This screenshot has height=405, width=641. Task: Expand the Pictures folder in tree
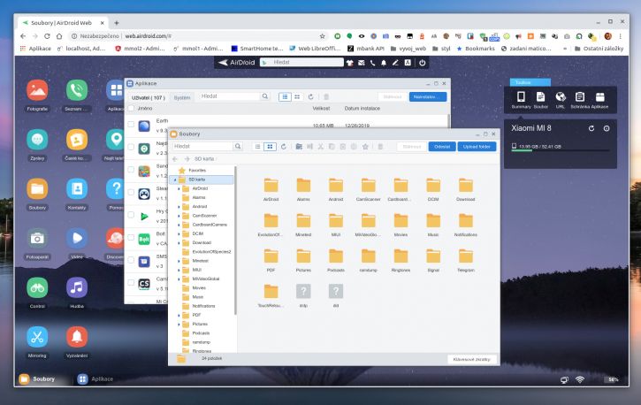pos(179,324)
